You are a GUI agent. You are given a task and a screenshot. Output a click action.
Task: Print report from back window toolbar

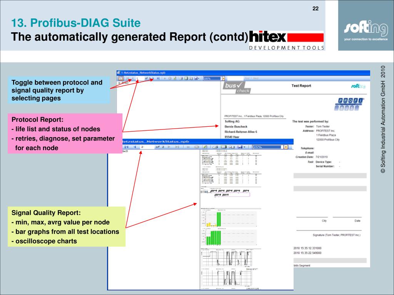[x=181, y=78]
